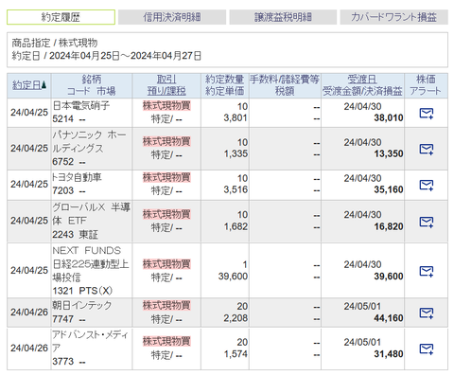Select settlement amount 39,600 in bold
Viewport: 454px width, 376px height.
[x=389, y=277]
